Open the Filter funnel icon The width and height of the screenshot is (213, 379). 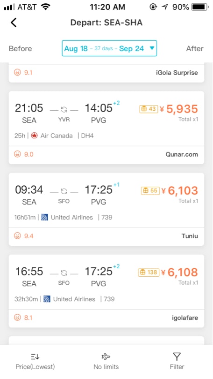(x=177, y=356)
